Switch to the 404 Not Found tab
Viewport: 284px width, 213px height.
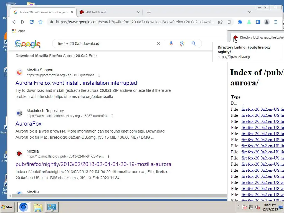[110, 12]
